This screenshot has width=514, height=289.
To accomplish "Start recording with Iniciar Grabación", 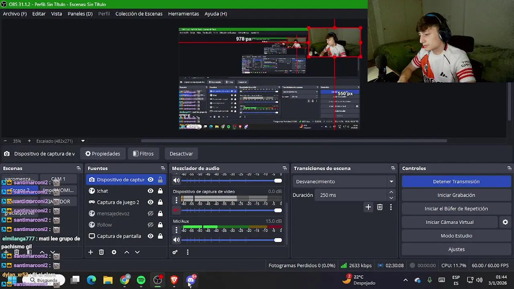I will click(456, 195).
